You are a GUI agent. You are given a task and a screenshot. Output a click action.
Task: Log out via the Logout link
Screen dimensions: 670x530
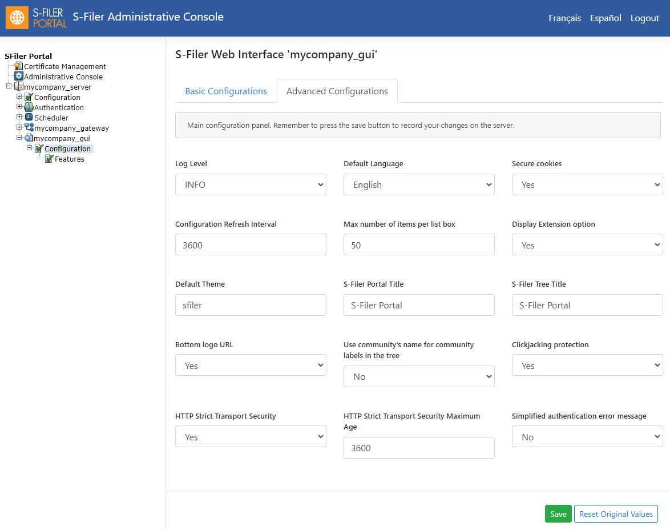click(645, 18)
